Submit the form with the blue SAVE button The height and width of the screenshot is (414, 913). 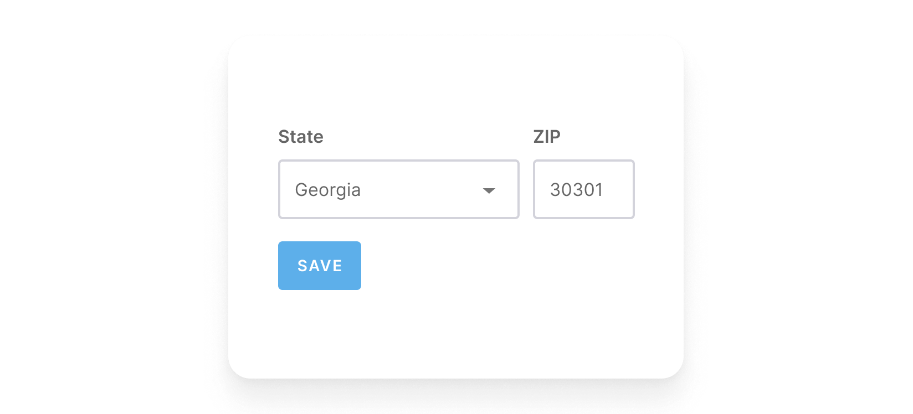pos(320,266)
